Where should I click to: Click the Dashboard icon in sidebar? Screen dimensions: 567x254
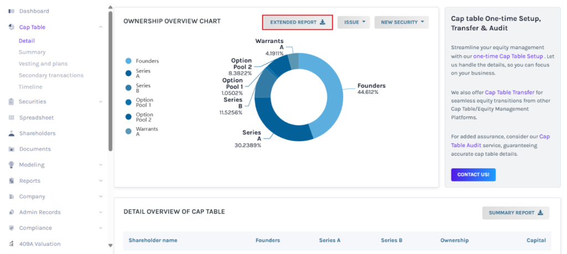[12, 11]
